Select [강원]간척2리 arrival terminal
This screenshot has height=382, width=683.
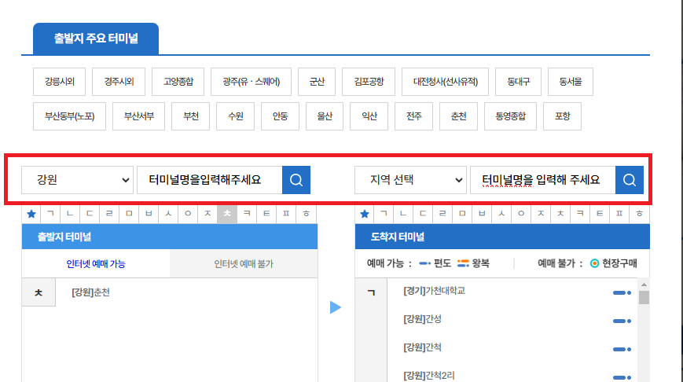(428, 376)
